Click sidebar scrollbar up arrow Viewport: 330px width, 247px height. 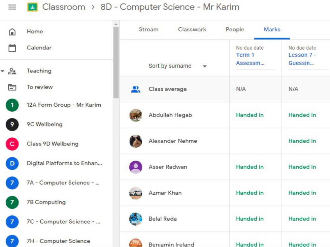coord(116,24)
